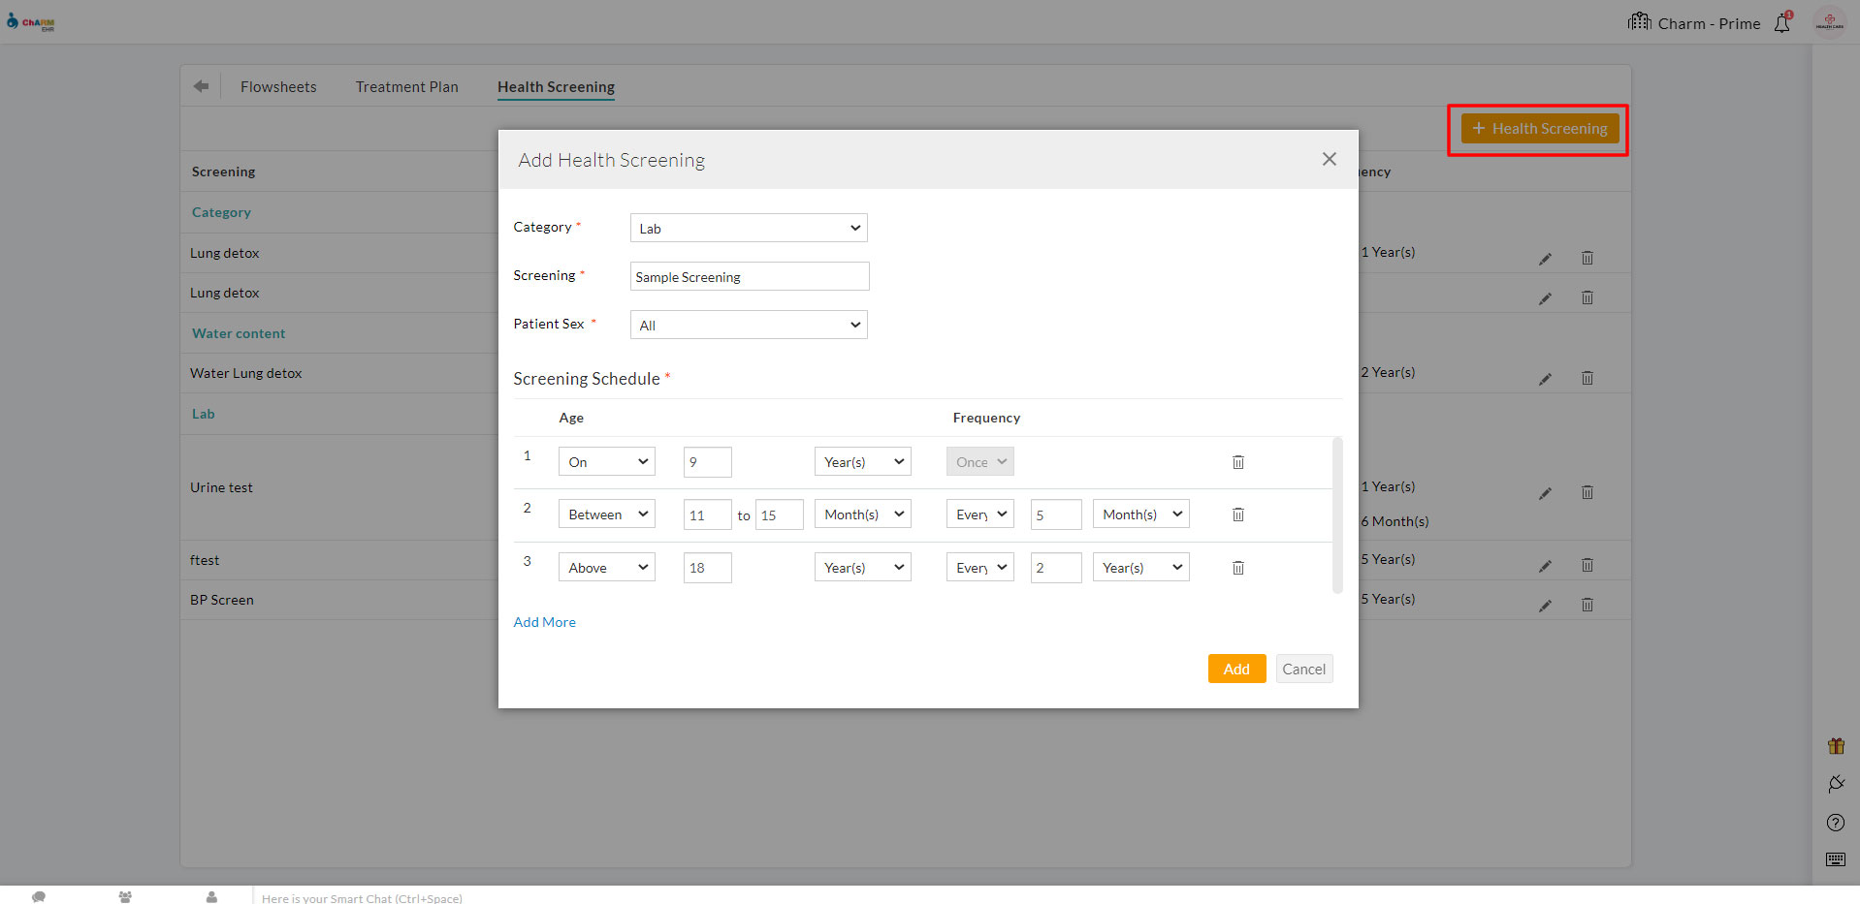The height and width of the screenshot is (904, 1860).
Task: Remove schedule row 3 using trash icon
Action: tap(1237, 568)
